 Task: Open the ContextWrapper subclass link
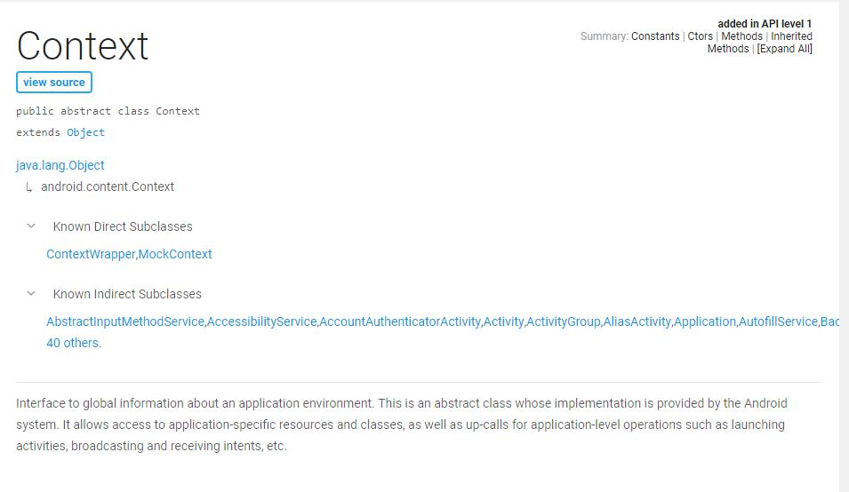coord(91,254)
